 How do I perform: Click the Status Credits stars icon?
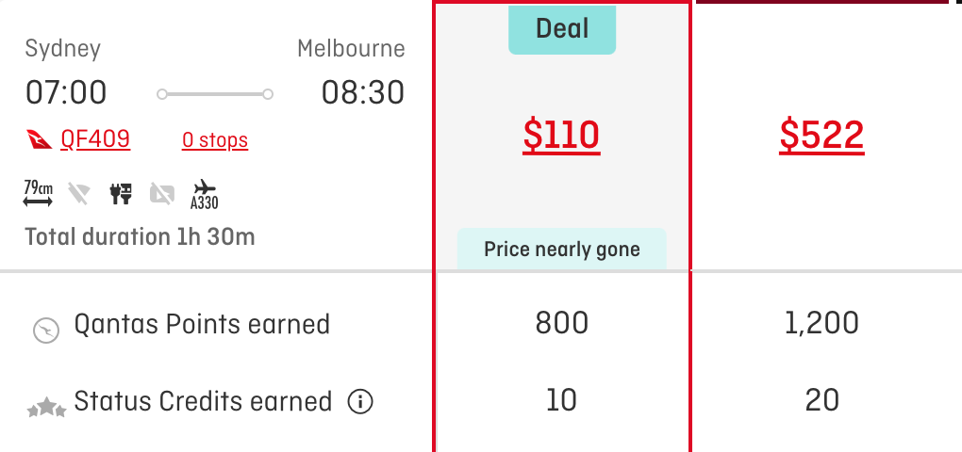46,408
